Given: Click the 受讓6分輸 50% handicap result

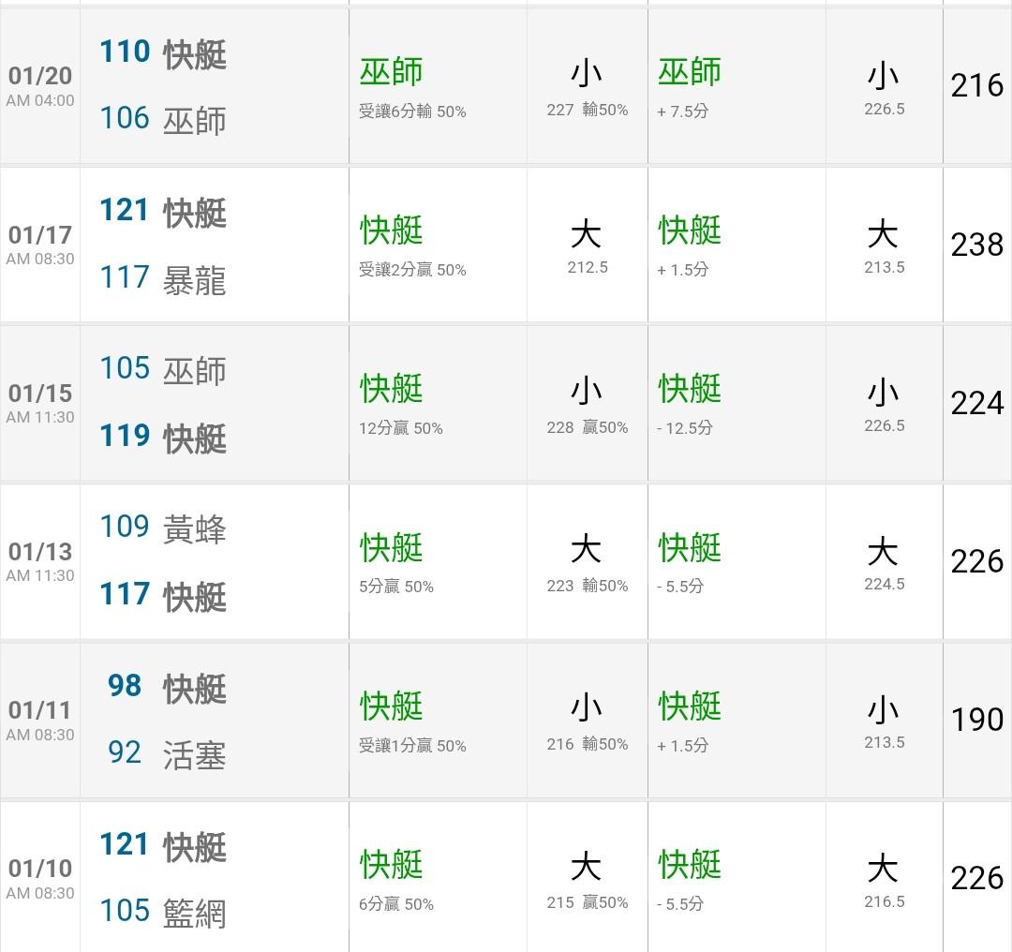Looking at the screenshot, I should pyautogui.click(x=412, y=112).
